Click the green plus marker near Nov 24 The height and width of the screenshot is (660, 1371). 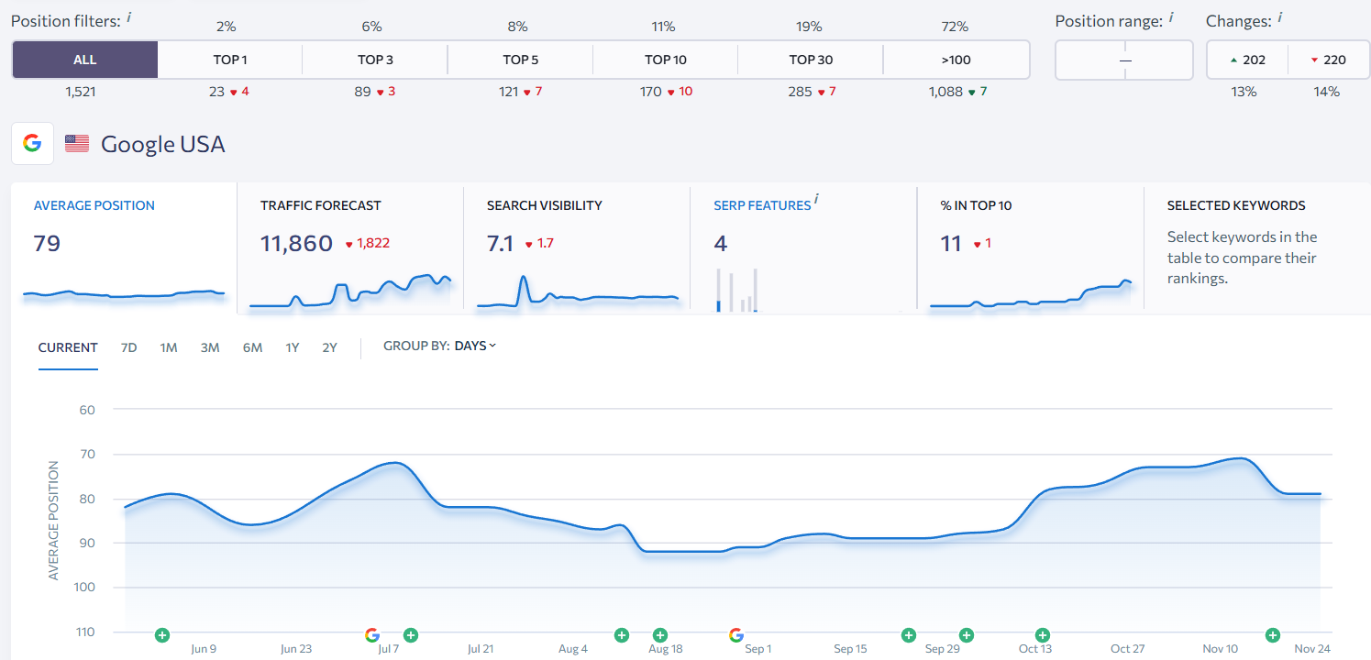click(1273, 635)
